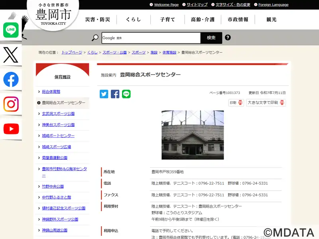Open the 災害・防災 navigation menu
Viewport: 319px width, 239px height.
coord(98,20)
